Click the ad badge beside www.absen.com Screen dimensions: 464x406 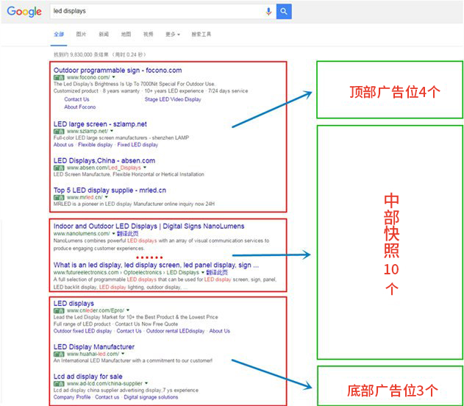(x=59, y=168)
